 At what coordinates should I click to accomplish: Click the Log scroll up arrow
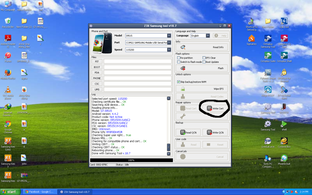click(168, 98)
